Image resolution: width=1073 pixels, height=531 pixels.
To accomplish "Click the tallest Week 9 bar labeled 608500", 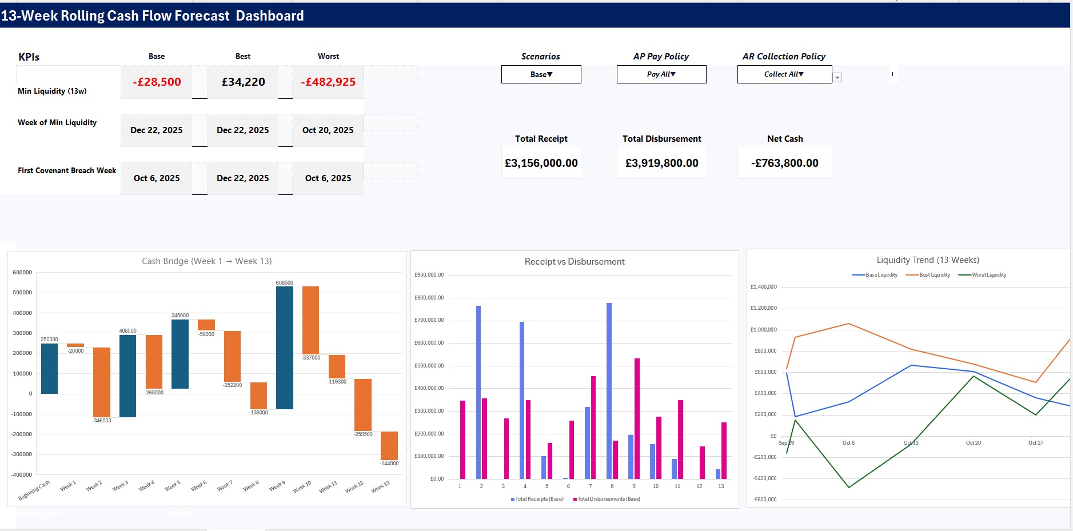I will coord(284,348).
